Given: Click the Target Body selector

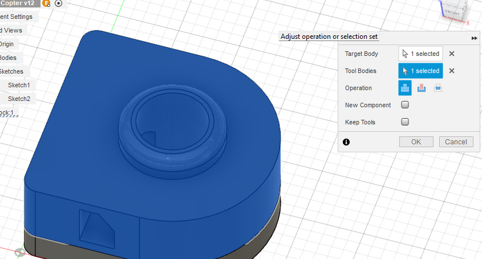Looking at the screenshot, I should click(x=420, y=54).
